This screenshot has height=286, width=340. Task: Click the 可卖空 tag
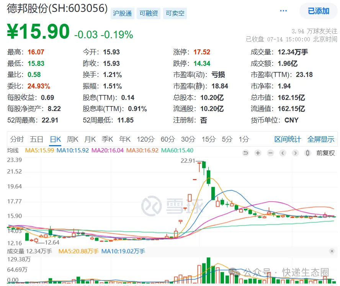click(175, 13)
